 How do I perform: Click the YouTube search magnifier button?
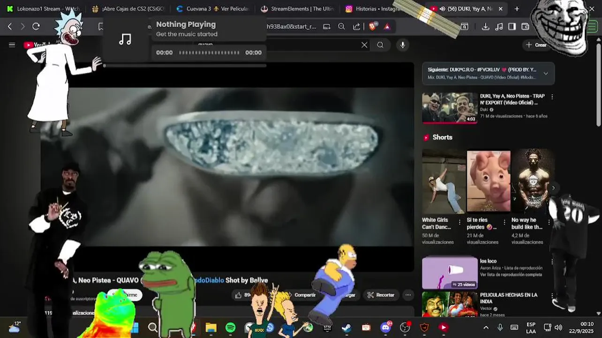pyautogui.click(x=380, y=45)
